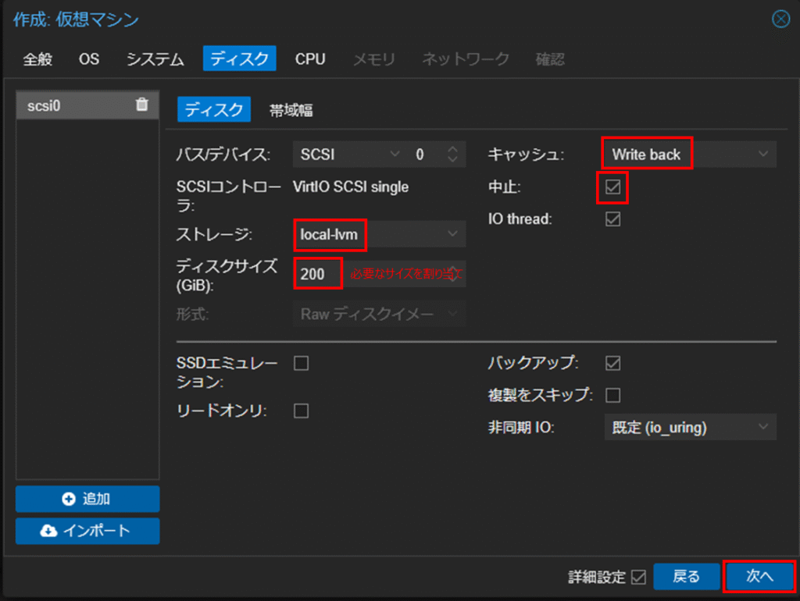The image size is (800, 601).
Task: Enable 複製をスキップ checkbox
Action: coord(612,394)
